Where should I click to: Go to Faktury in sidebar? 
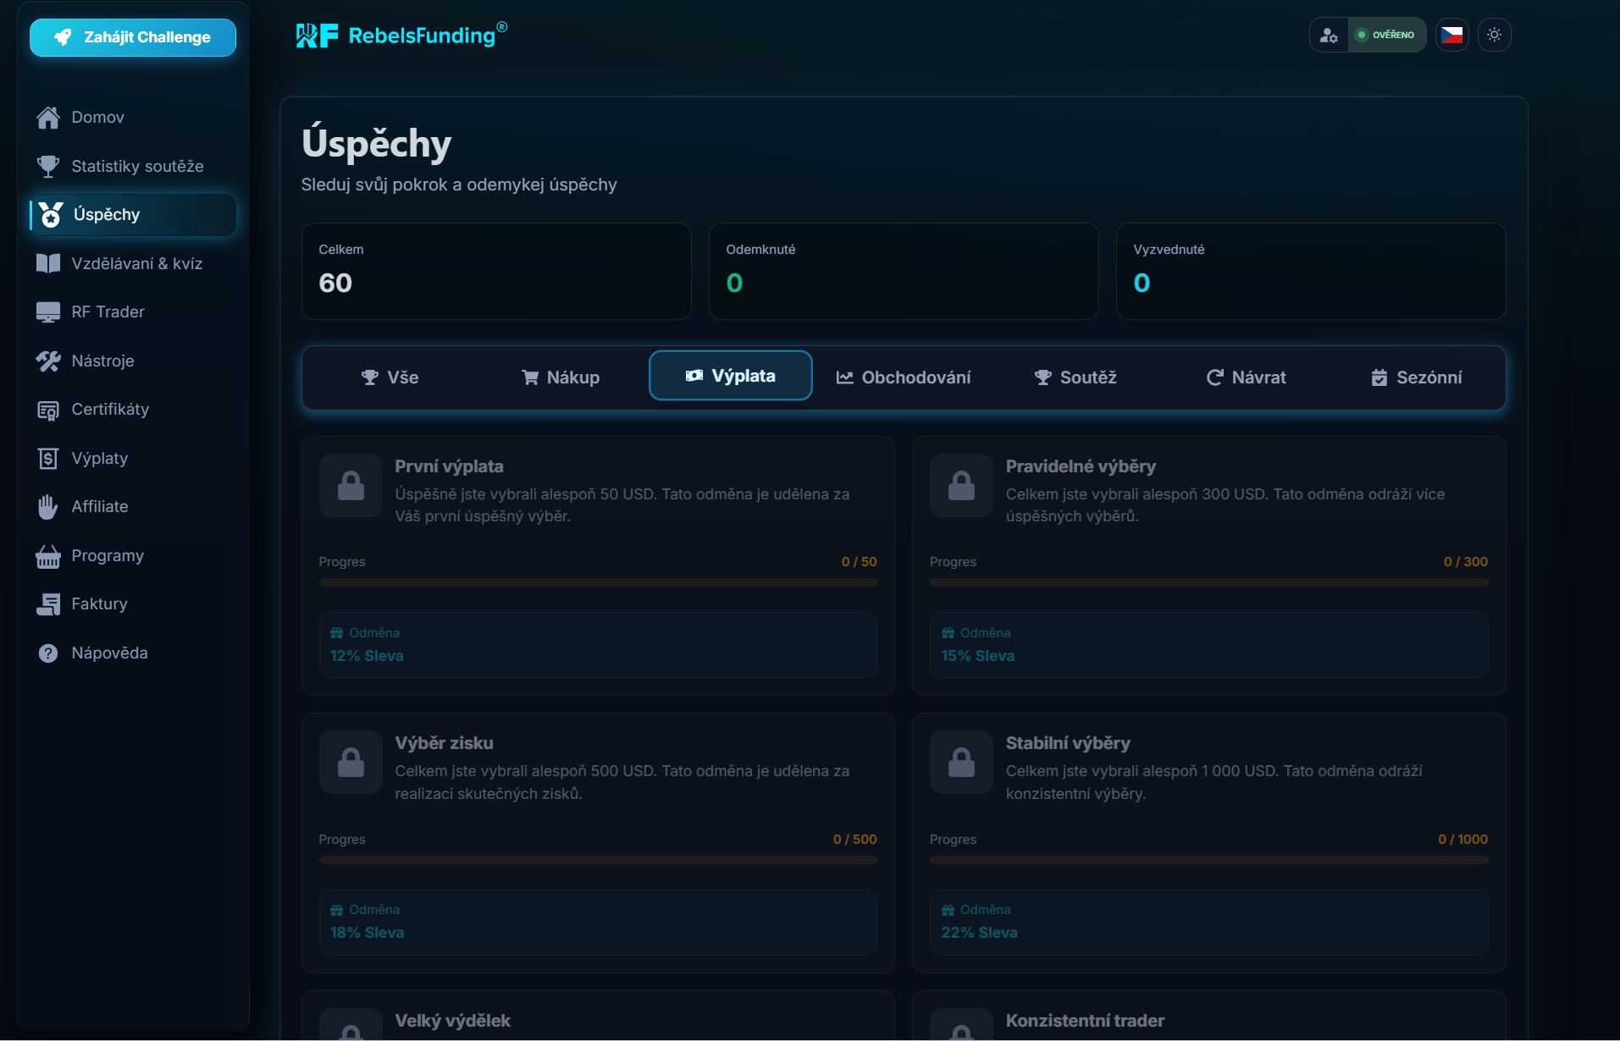click(99, 604)
